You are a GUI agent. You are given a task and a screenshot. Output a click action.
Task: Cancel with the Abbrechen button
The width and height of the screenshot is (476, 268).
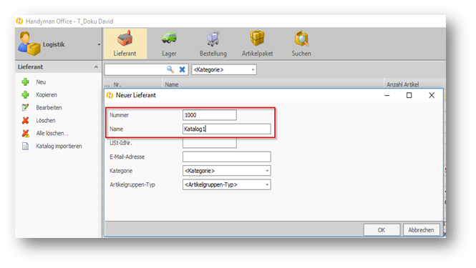tap(421, 230)
